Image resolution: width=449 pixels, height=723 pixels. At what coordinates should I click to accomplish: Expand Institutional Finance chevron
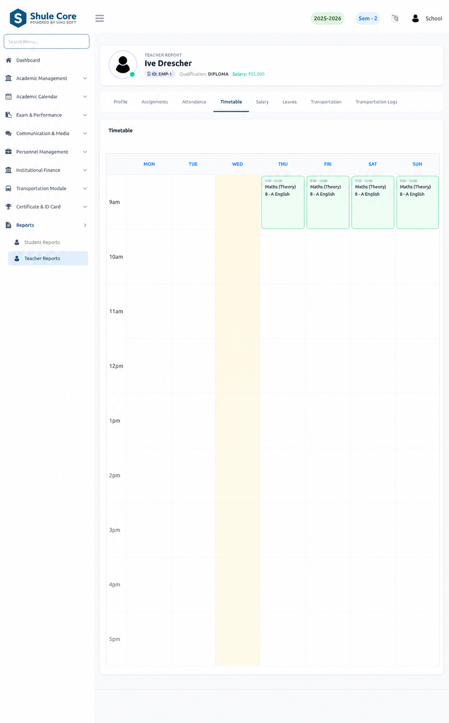point(85,170)
